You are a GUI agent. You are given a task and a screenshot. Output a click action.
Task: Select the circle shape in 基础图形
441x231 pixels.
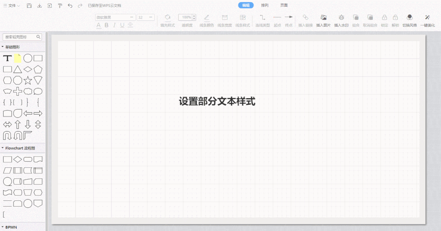tap(28, 58)
